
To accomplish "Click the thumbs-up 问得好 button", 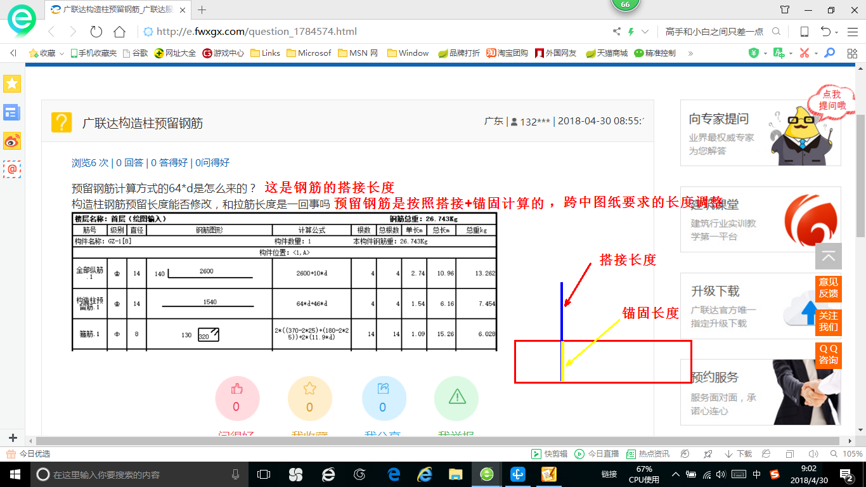I will (x=236, y=399).
